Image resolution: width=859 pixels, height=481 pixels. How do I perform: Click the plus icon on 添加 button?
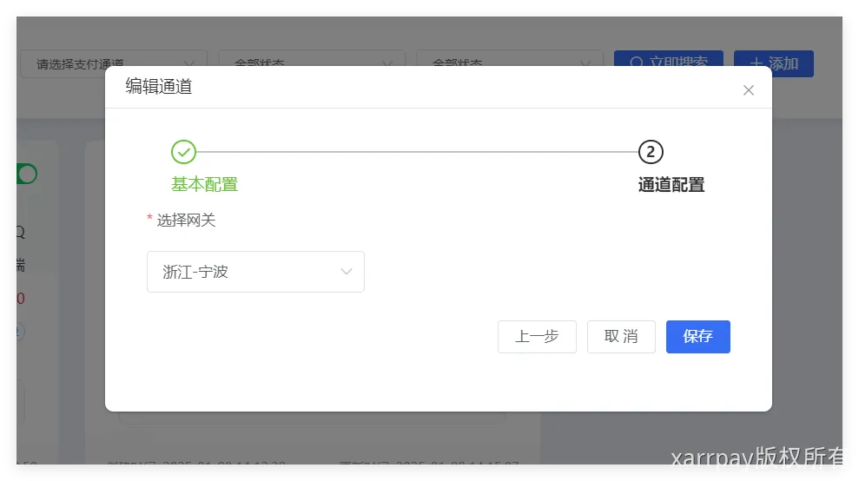coord(757,63)
